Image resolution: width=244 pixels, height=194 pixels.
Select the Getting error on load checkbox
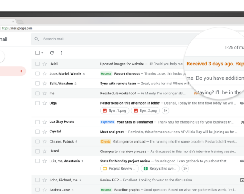(37, 141)
